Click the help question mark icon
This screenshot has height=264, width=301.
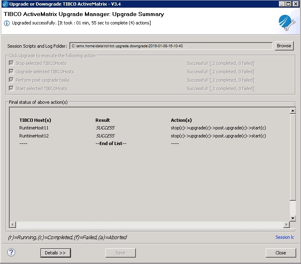coord(11,252)
